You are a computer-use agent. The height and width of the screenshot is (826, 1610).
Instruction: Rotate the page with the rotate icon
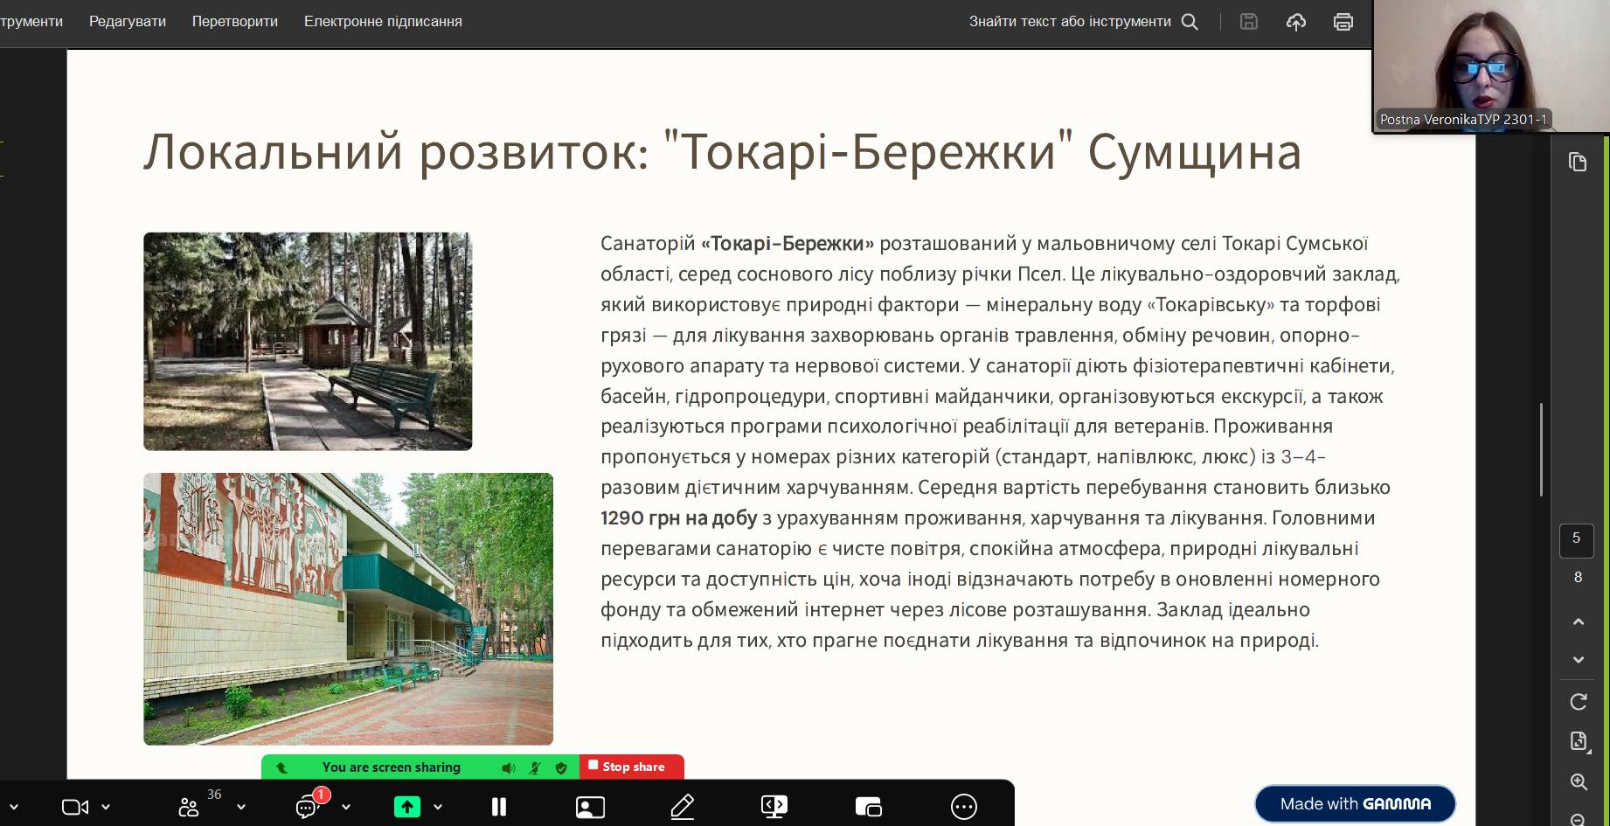[1578, 702]
